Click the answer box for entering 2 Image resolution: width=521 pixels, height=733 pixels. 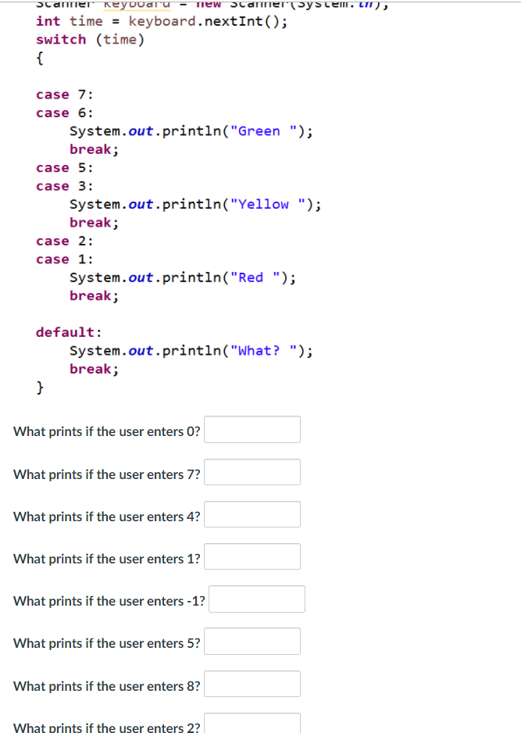coord(252,723)
